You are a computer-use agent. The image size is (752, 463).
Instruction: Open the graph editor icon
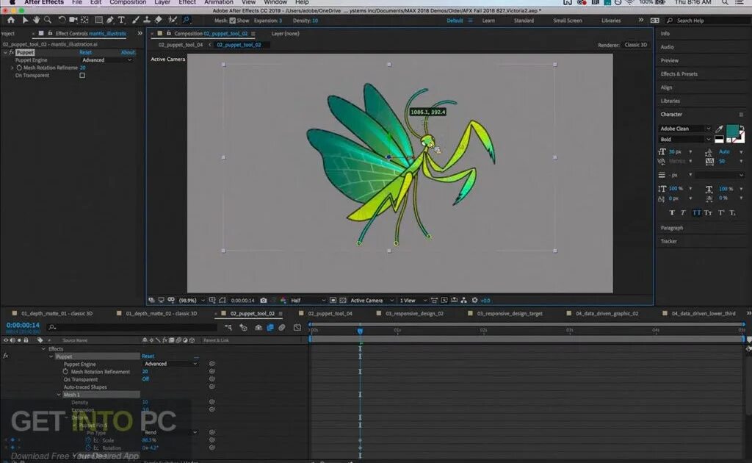(x=297, y=327)
